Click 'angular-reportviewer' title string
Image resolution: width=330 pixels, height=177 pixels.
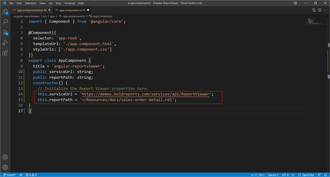coord(77,66)
